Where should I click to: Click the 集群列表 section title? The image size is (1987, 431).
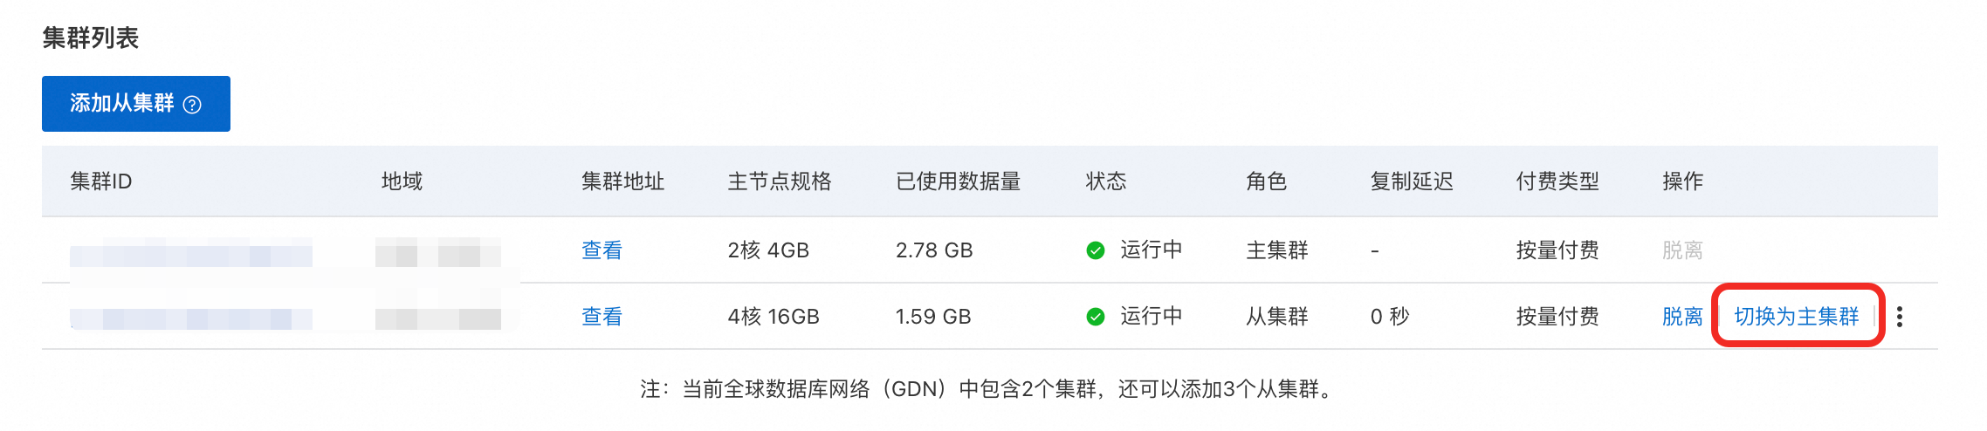click(91, 38)
